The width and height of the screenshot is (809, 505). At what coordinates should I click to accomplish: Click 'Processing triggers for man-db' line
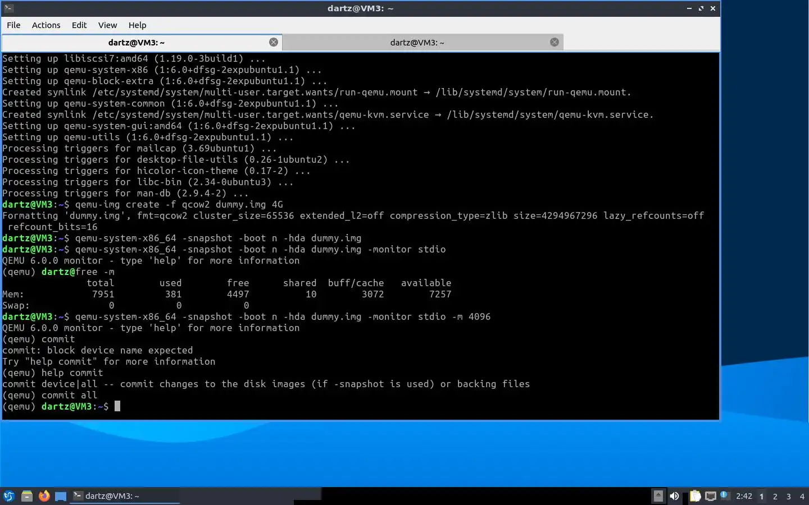click(x=126, y=193)
